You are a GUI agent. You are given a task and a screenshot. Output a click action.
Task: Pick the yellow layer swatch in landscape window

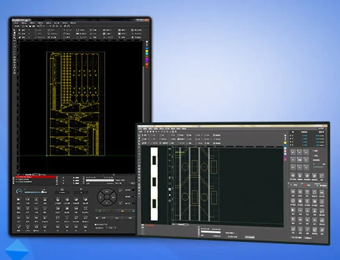point(285,143)
